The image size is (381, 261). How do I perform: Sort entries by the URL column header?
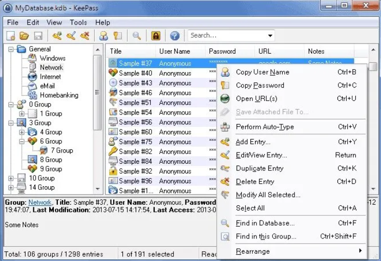(x=280, y=51)
